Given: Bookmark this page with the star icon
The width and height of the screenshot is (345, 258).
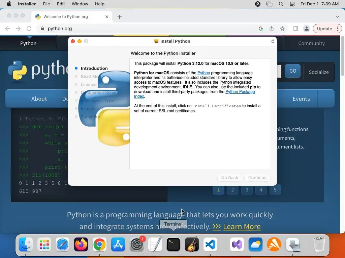Looking at the screenshot, I should pyautogui.click(x=282, y=29).
